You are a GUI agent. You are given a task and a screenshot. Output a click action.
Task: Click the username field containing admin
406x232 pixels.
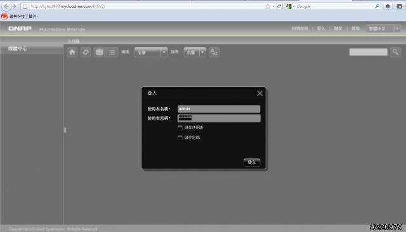coord(219,109)
